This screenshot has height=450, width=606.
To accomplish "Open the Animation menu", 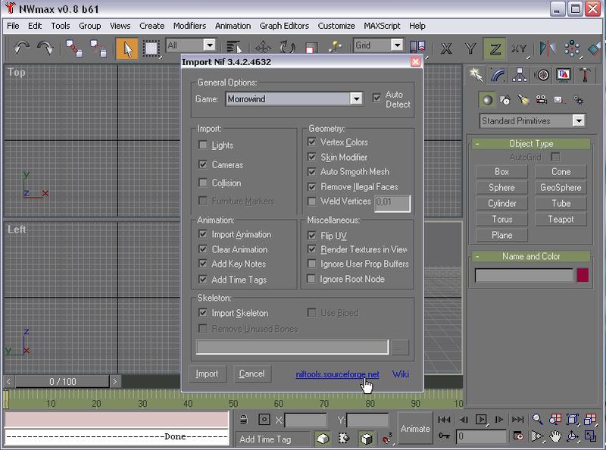I will (233, 26).
